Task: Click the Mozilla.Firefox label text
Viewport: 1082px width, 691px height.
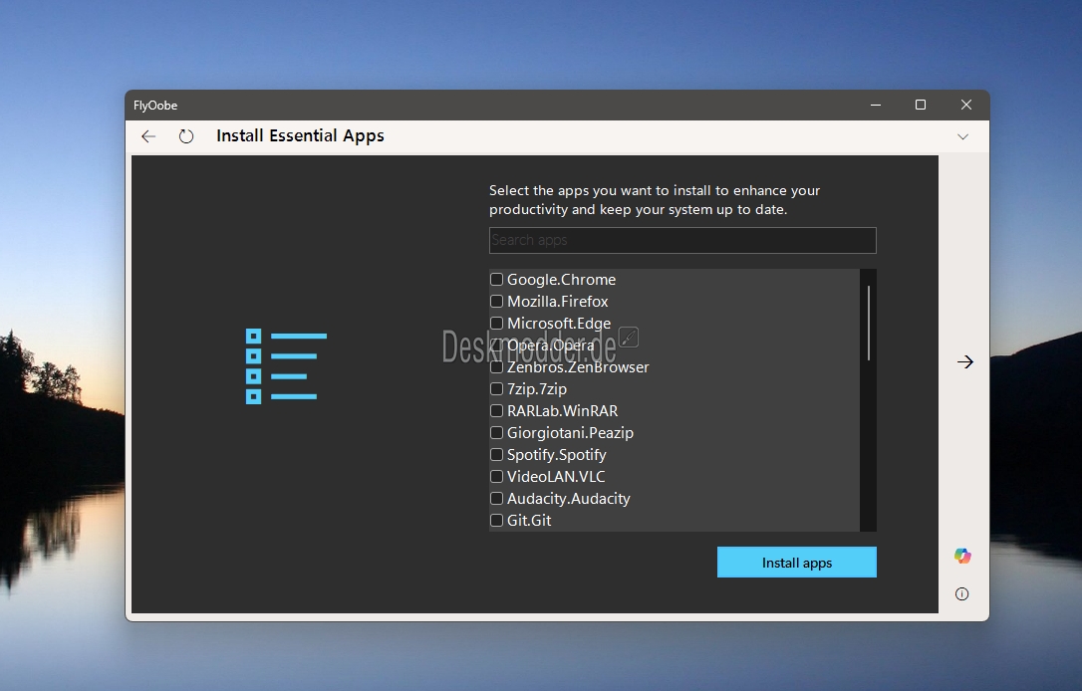Action: click(x=558, y=302)
